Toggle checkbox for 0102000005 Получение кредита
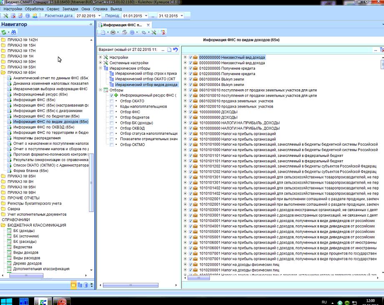The width and height of the screenshot is (384, 305). tap(191, 68)
